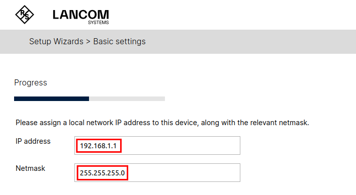356x195 pixels.
Task: Click the LANCOM wordmark logo
Action: tap(81, 15)
